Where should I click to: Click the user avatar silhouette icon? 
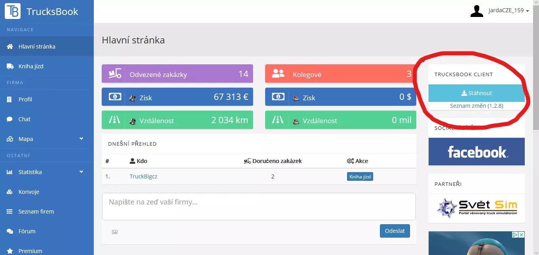click(477, 11)
